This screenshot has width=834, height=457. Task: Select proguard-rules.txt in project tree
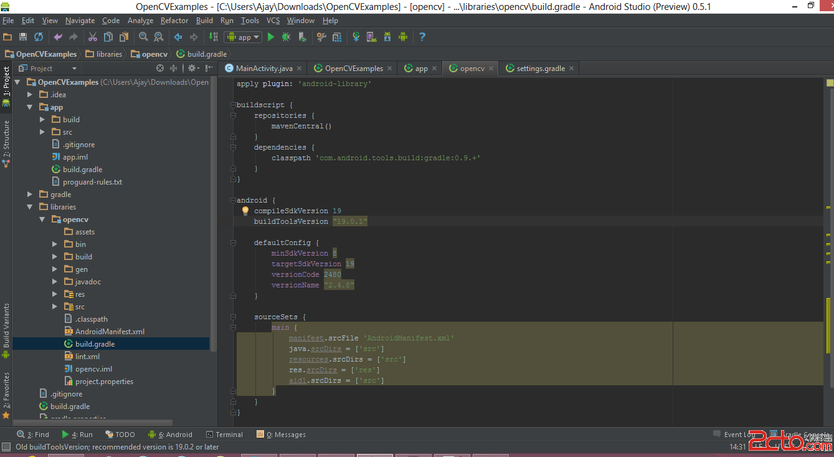click(92, 182)
